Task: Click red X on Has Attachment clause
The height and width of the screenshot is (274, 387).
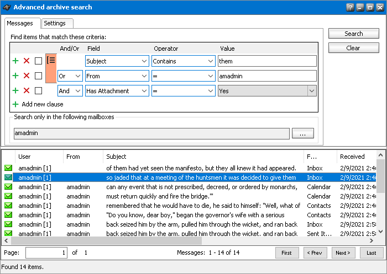Action: 27,90
